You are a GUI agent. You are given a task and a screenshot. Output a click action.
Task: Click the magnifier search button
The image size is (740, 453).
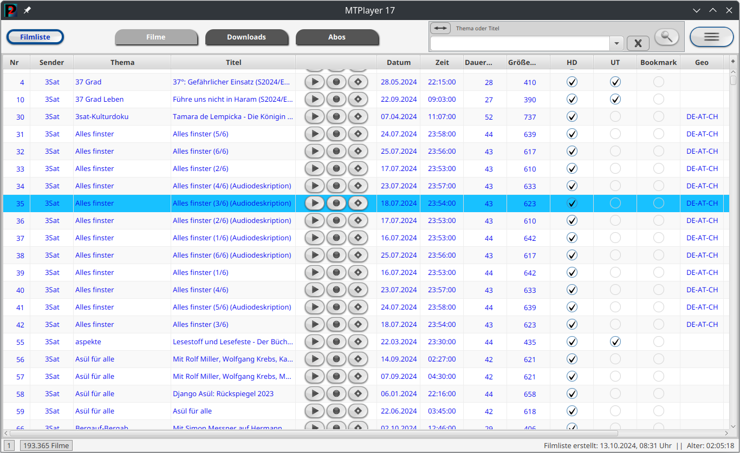coord(666,37)
